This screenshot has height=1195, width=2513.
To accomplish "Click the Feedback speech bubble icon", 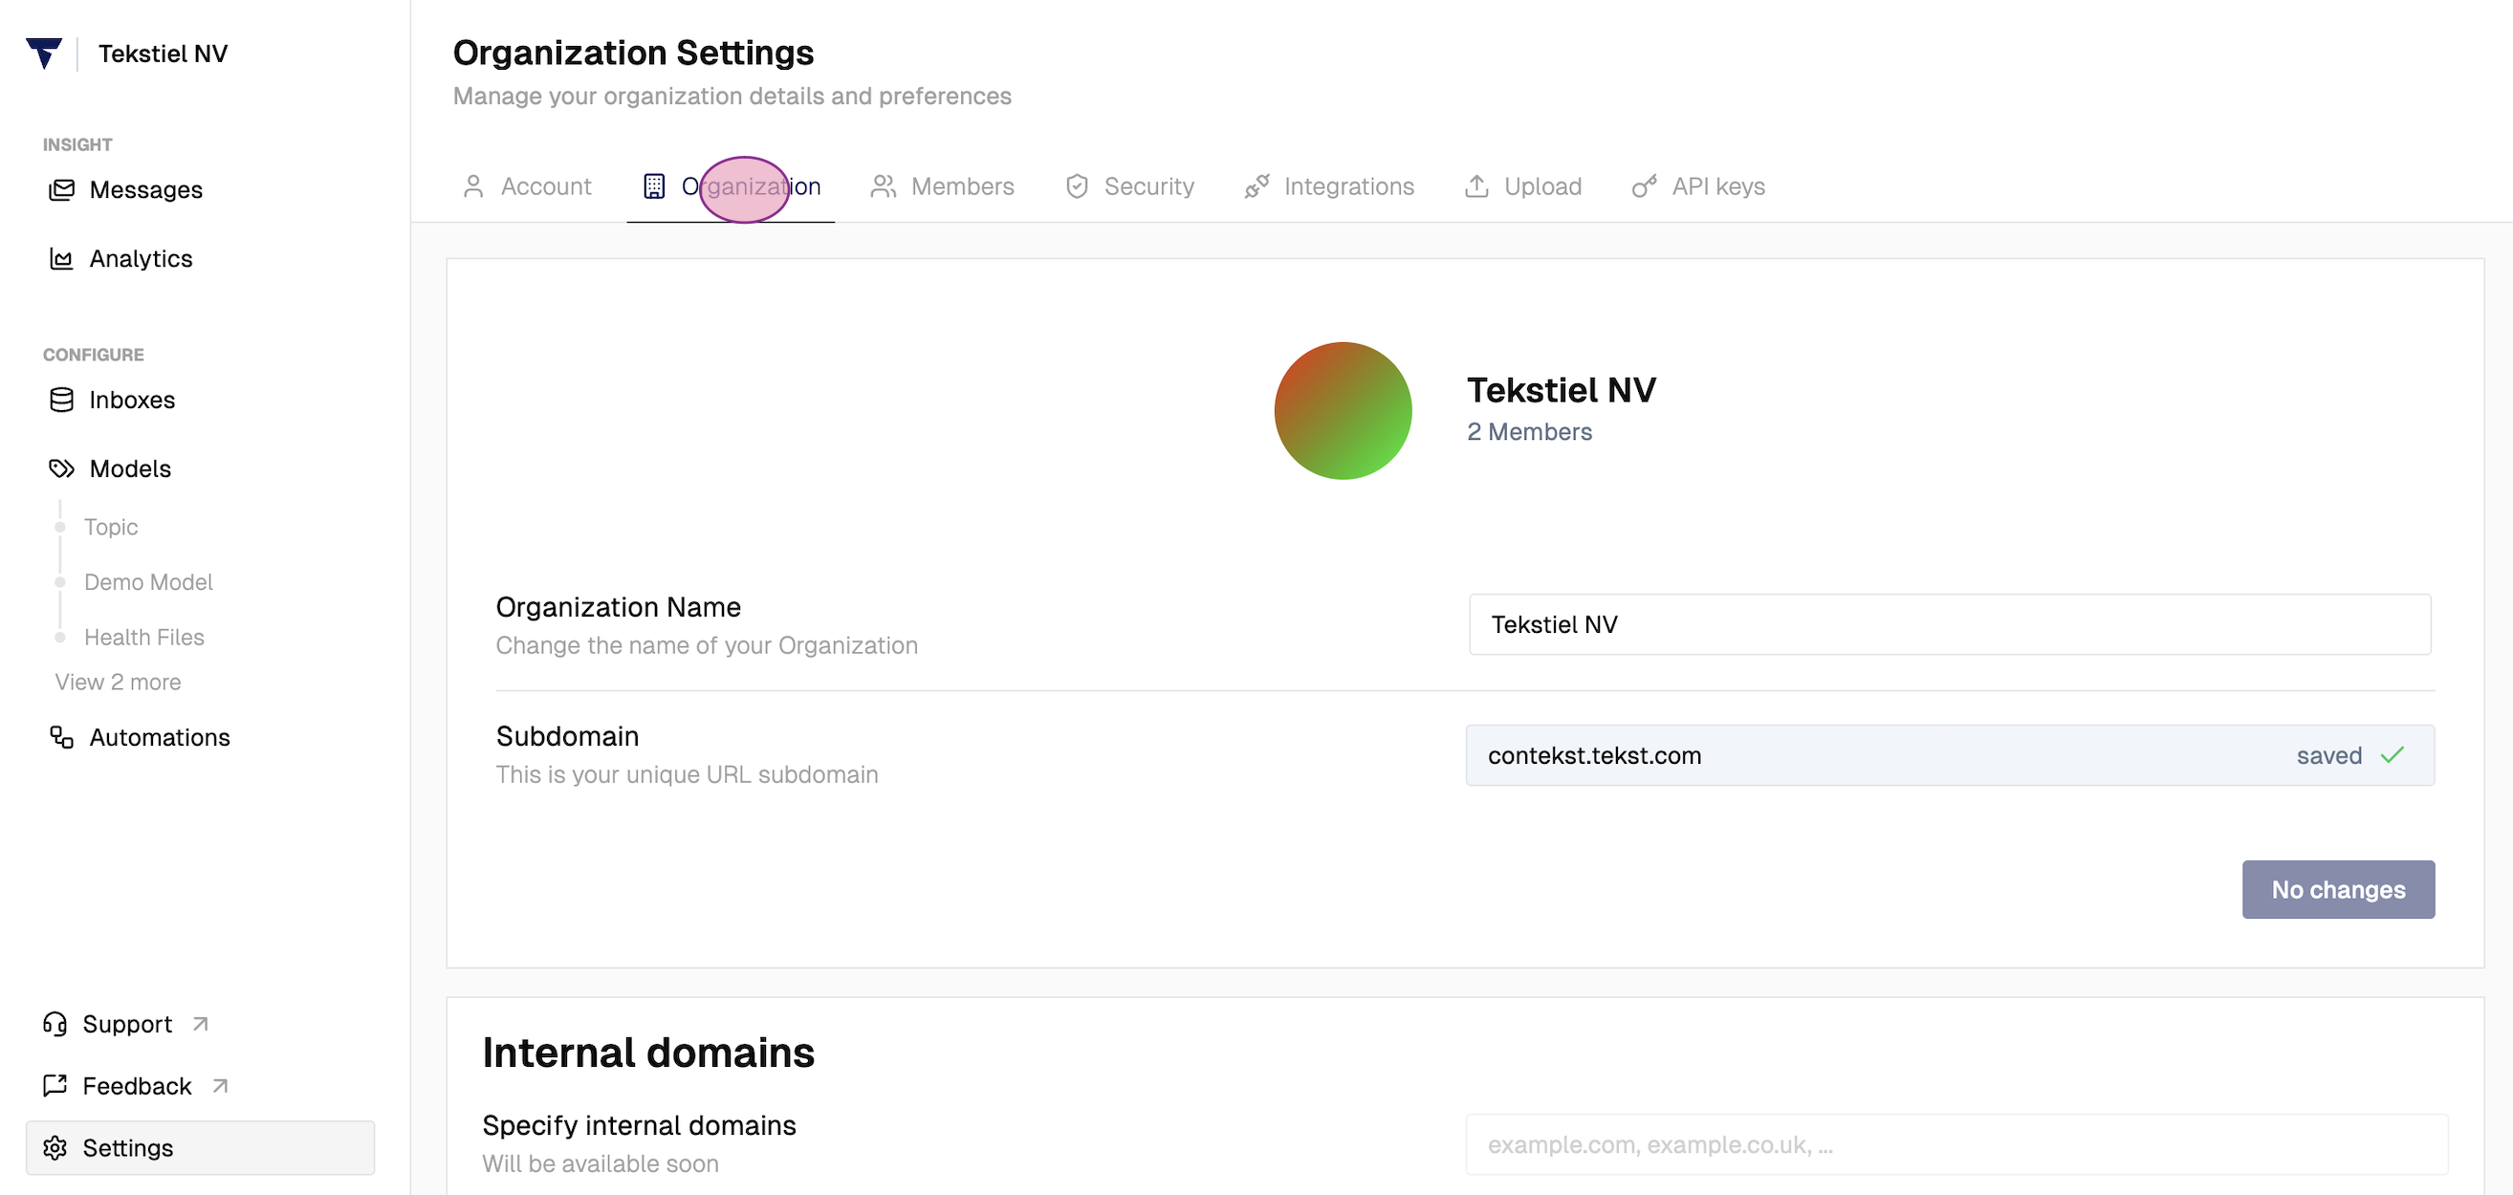I will coord(55,1086).
